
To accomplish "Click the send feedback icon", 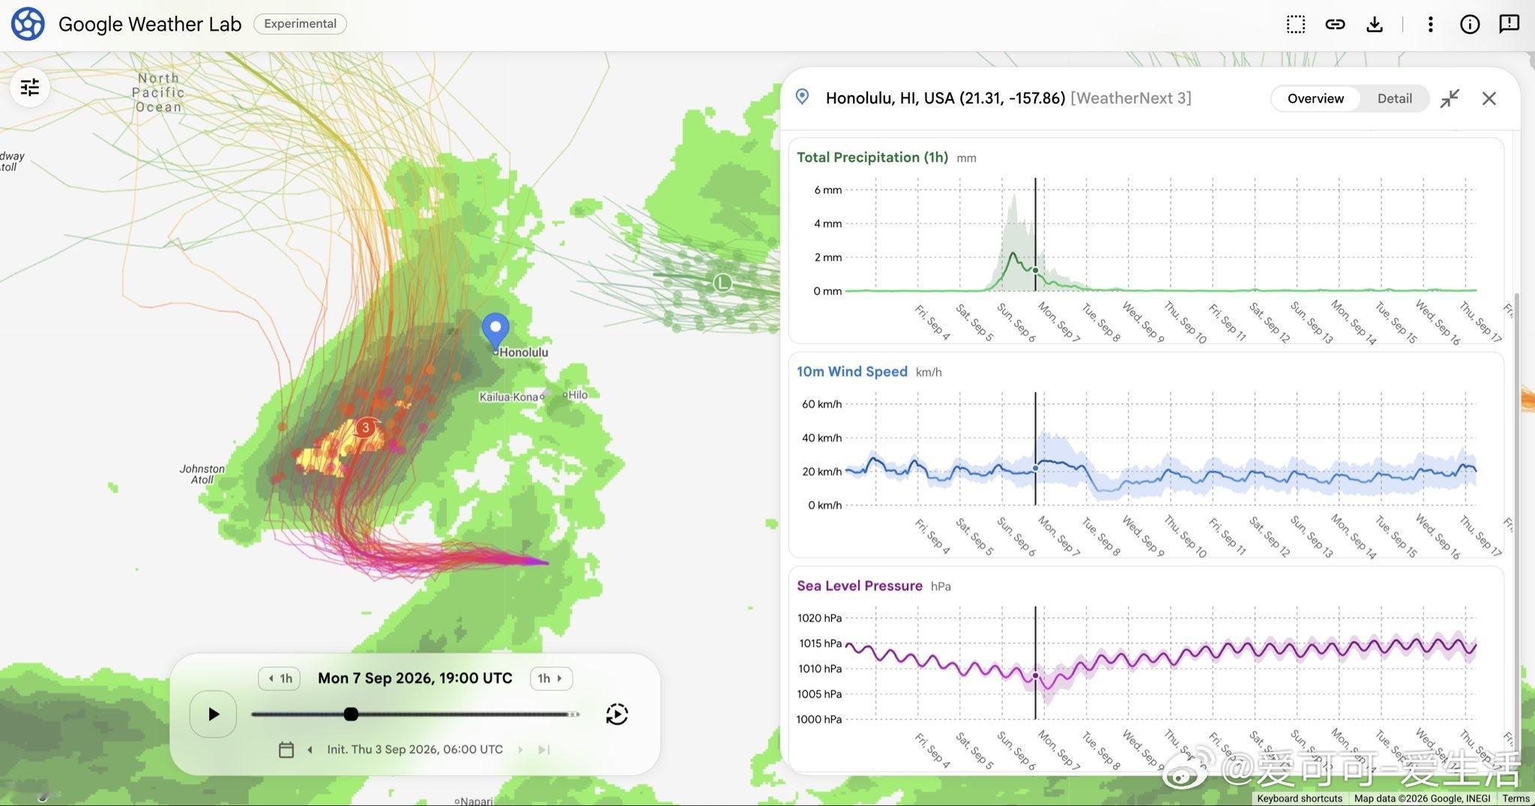I will 1509,24.
